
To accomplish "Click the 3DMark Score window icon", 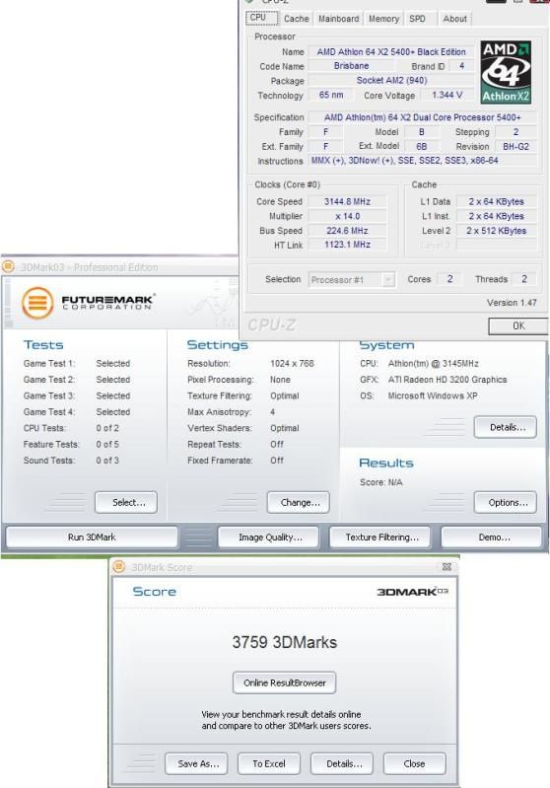I will pyautogui.click(x=119, y=566).
